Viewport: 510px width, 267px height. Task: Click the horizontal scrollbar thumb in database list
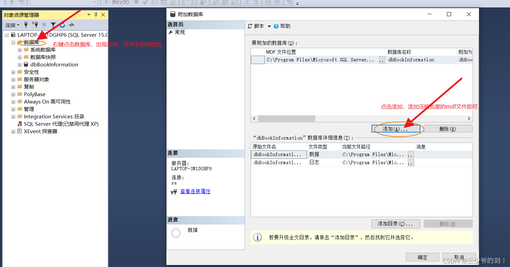287,118
